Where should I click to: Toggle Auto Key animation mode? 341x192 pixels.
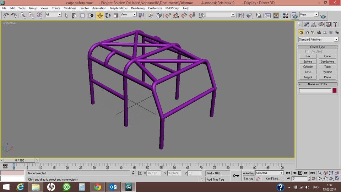coord(248,173)
